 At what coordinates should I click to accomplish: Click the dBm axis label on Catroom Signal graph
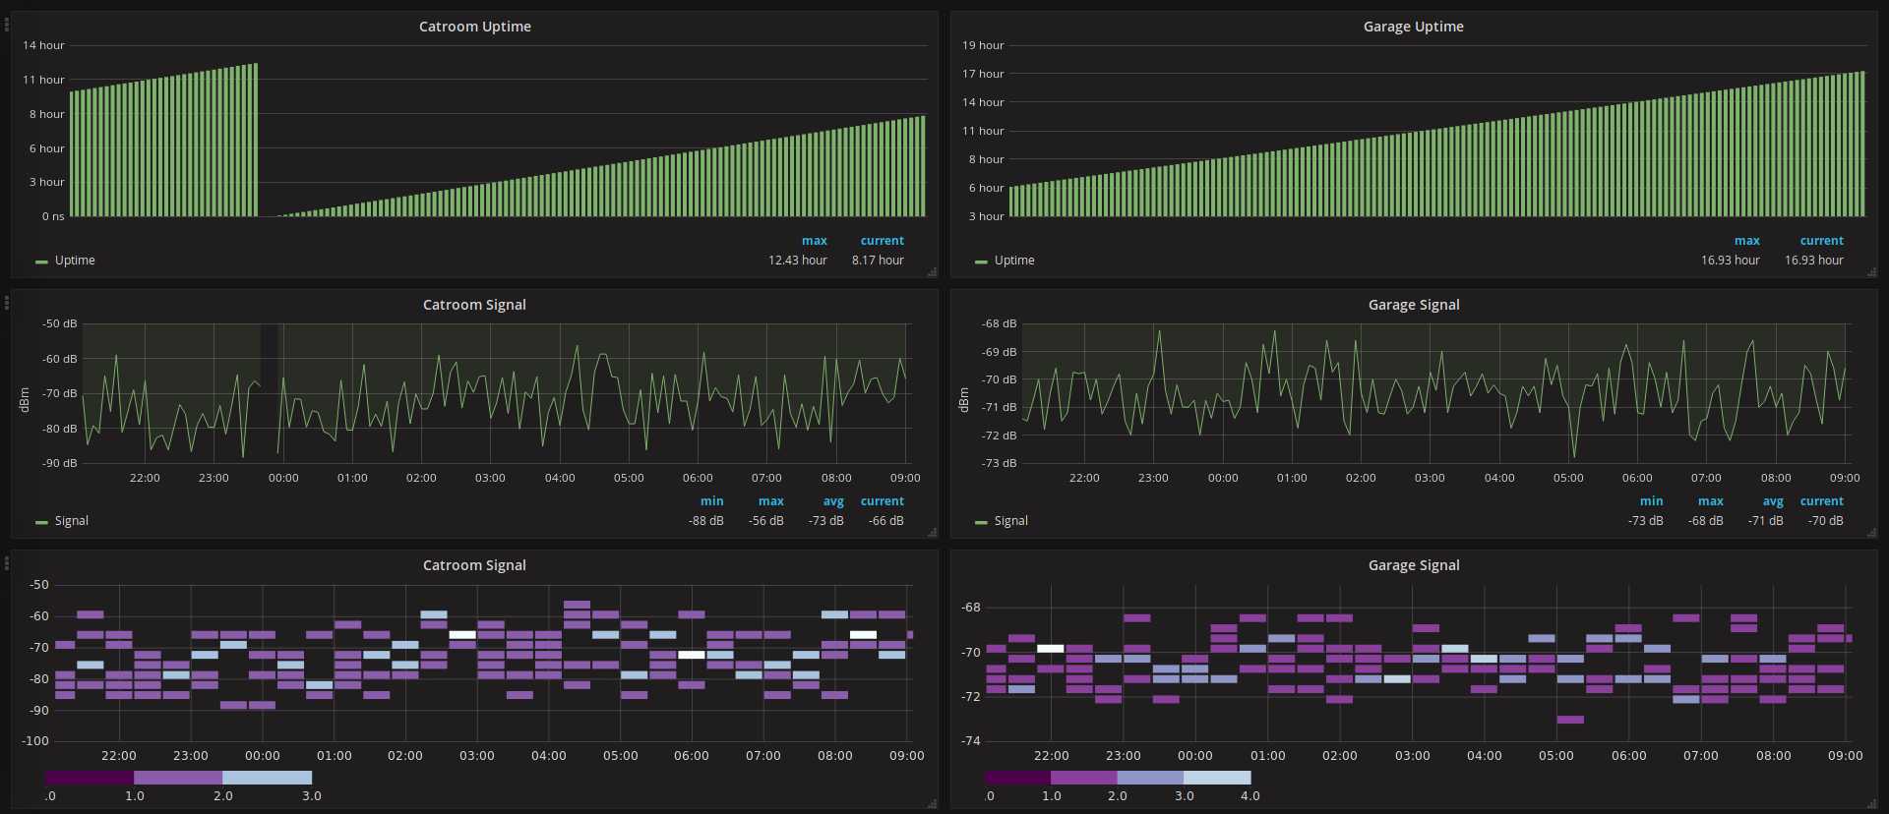point(25,399)
